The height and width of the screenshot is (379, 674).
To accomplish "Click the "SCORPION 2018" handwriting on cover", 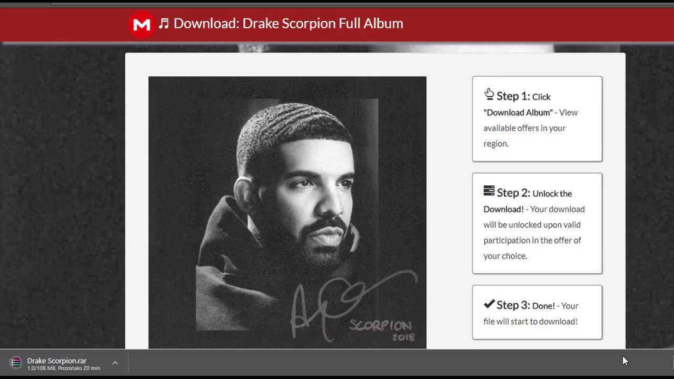I will tap(382, 330).
